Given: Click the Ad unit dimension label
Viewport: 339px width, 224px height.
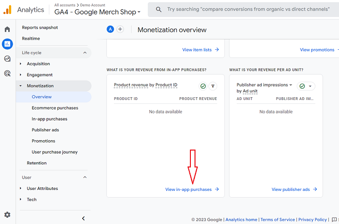Looking at the screenshot, I should point(250,91).
